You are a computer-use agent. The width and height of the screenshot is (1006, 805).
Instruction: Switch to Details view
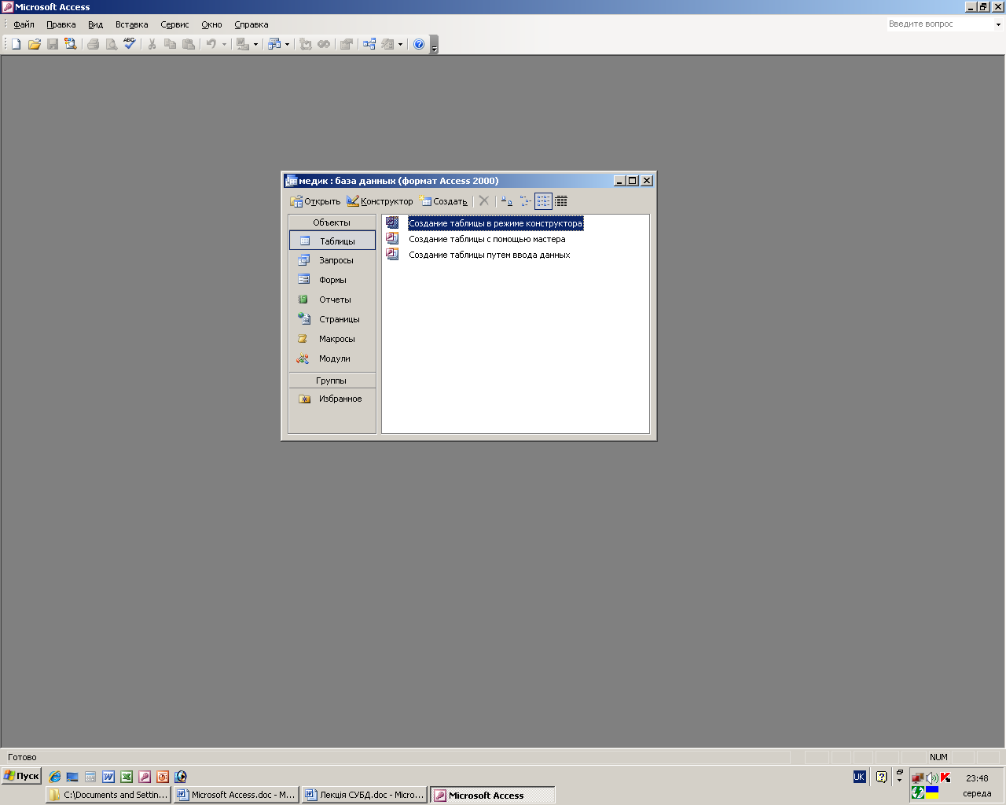tap(561, 201)
